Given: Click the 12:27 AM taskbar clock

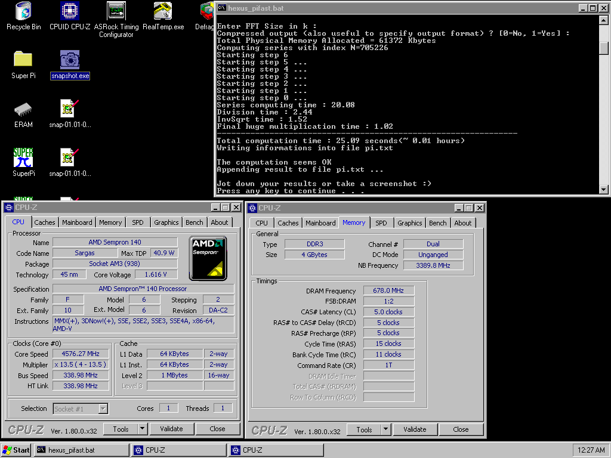Looking at the screenshot, I should click(591, 450).
